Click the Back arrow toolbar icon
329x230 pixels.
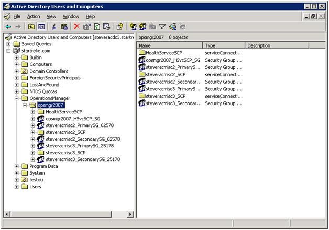(8, 27)
